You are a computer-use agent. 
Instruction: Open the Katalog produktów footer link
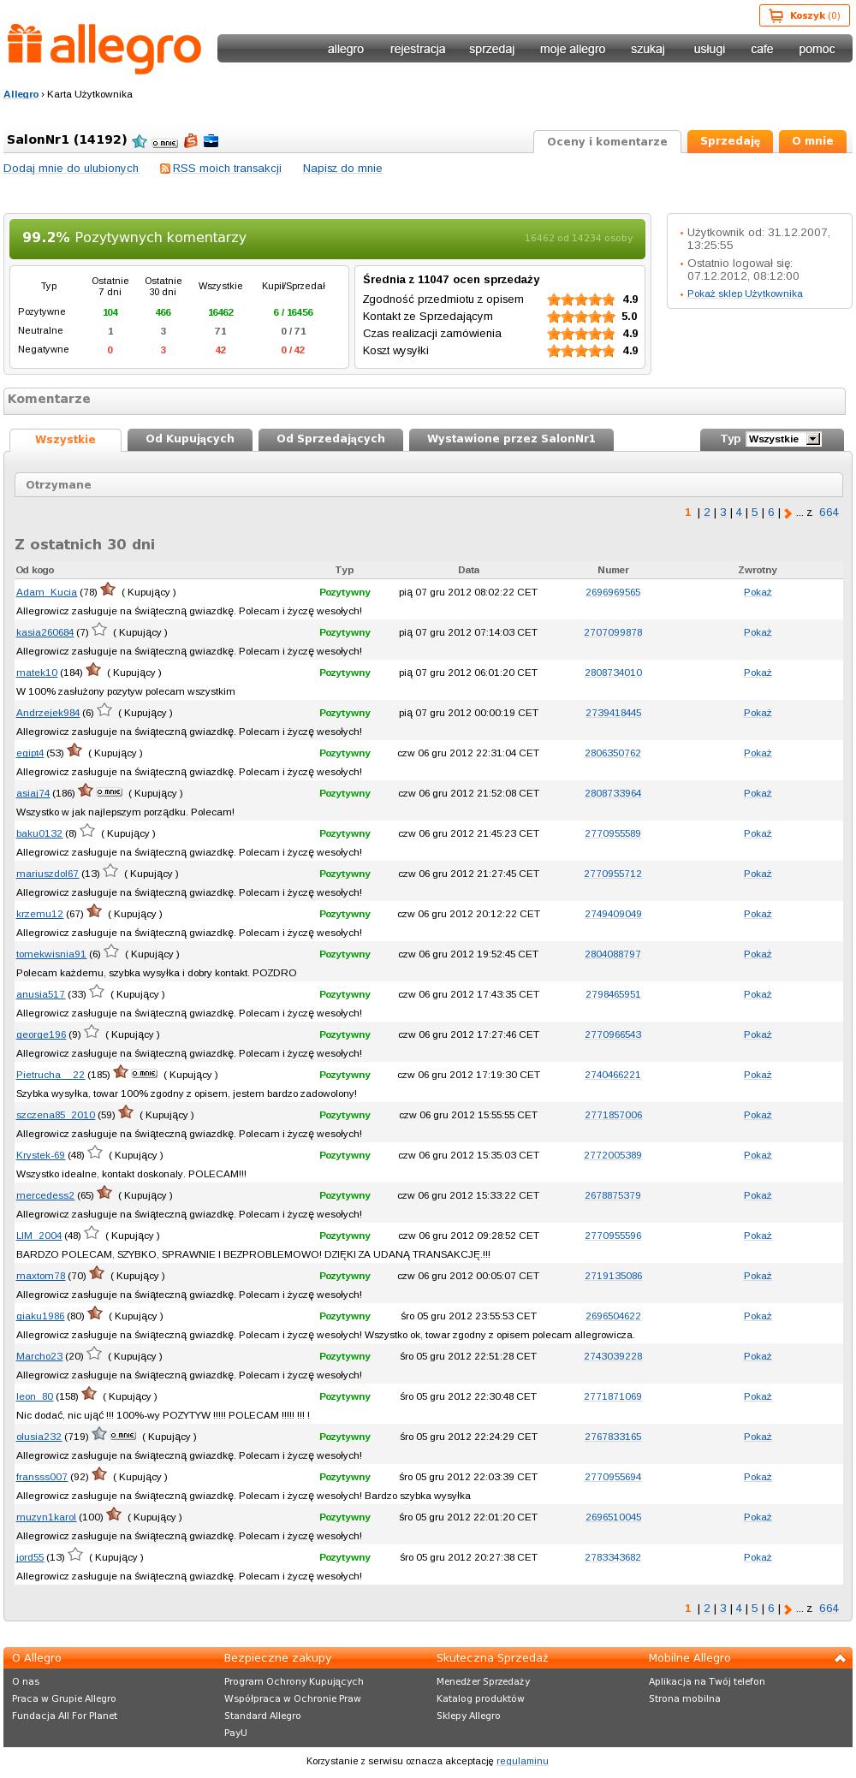click(480, 1698)
